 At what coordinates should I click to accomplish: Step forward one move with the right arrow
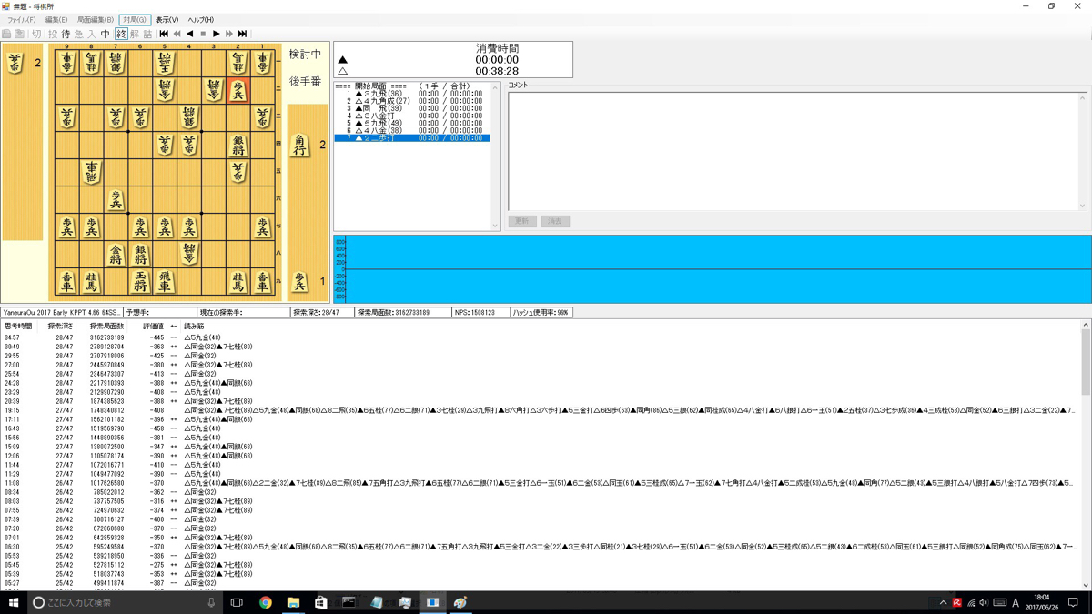tap(216, 34)
